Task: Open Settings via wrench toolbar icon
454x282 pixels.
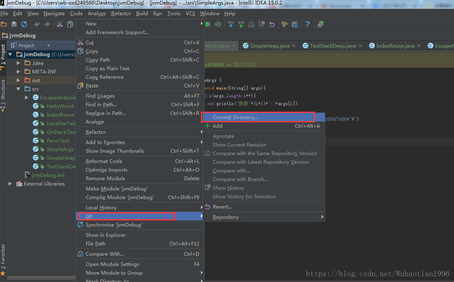Action: [x=285, y=24]
